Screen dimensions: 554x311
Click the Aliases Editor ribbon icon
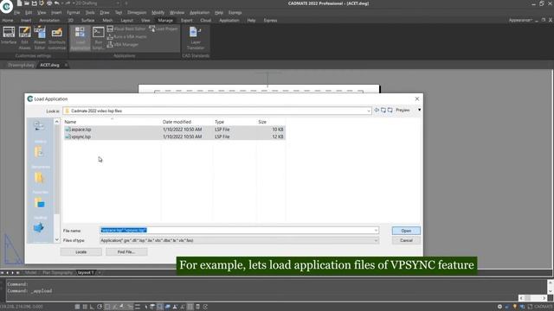point(40,38)
